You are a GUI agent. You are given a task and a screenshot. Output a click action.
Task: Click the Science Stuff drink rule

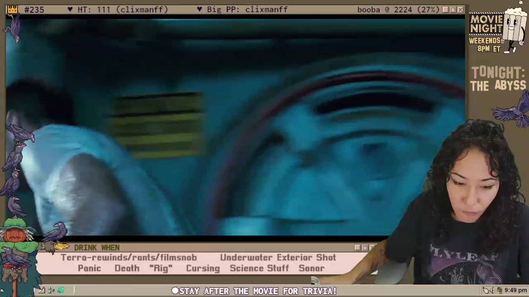pyautogui.click(x=259, y=268)
